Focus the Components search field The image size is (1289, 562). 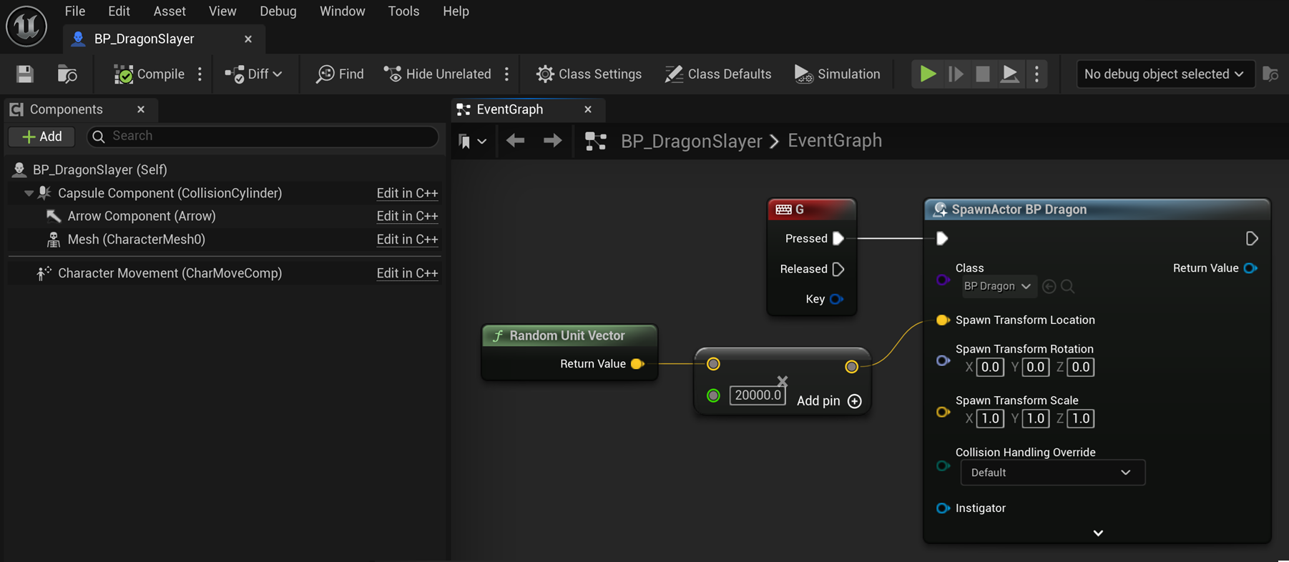[x=263, y=136]
